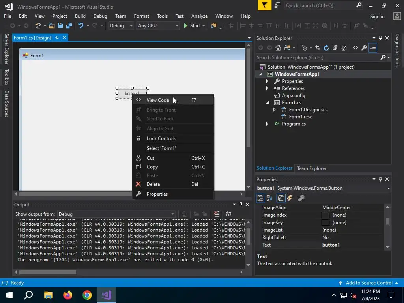This screenshot has height=303, width=404.
Task: Click the notifications flag icon in title bar
Action: click(265, 5)
